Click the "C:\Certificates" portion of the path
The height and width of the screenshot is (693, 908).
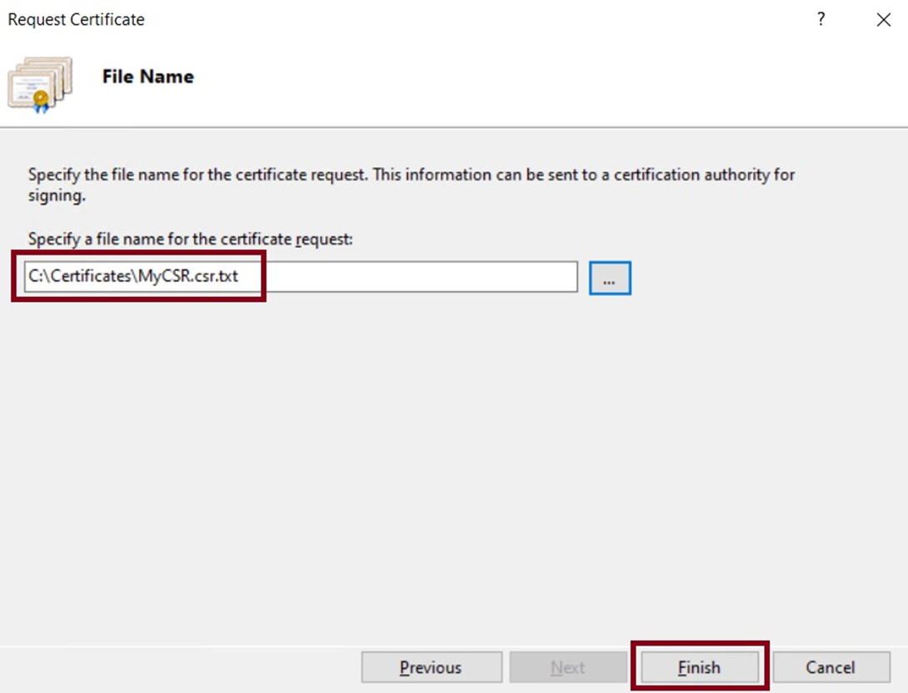tap(79, 277)
